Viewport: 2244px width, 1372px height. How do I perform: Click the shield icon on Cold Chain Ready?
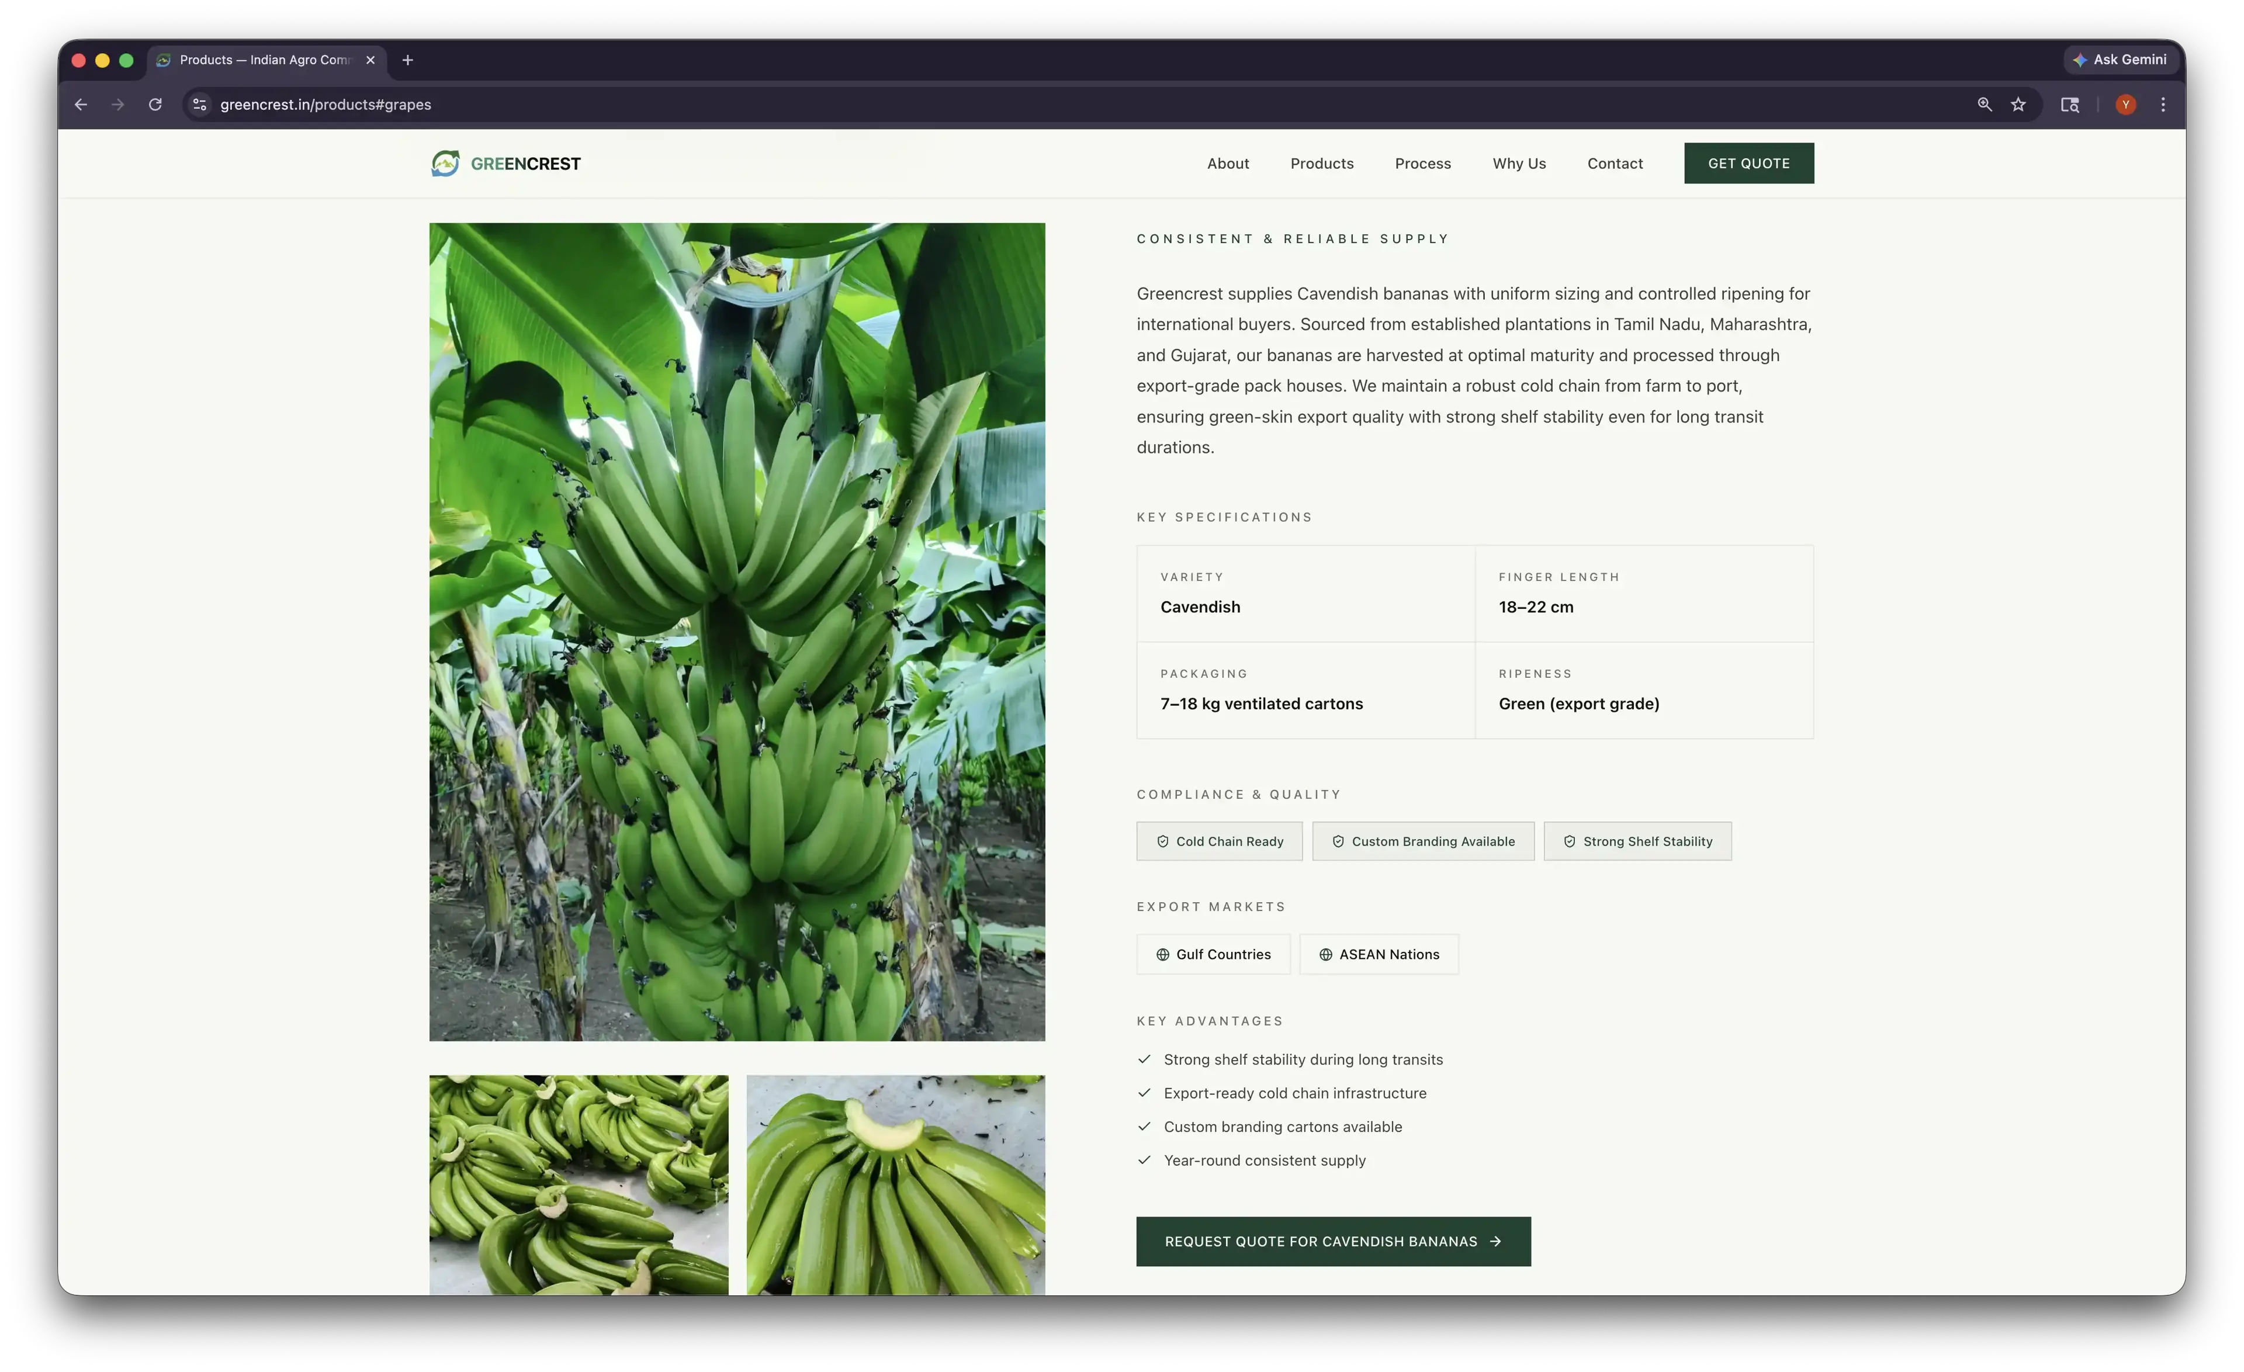click(1163, 841)
